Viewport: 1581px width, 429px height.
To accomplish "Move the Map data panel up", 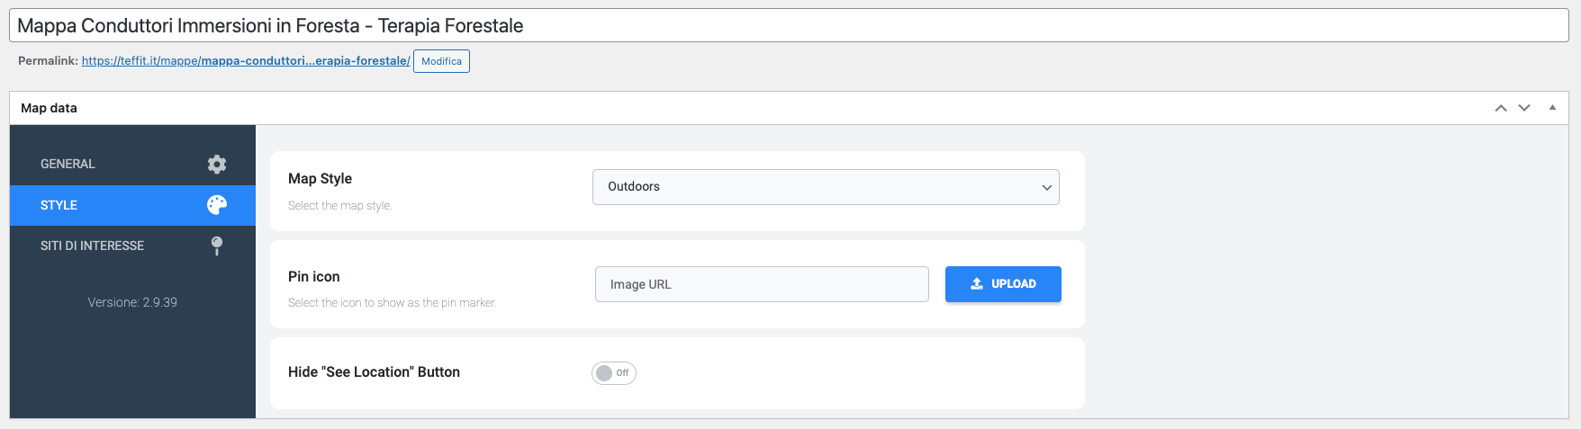I will tap(1501, 108).
